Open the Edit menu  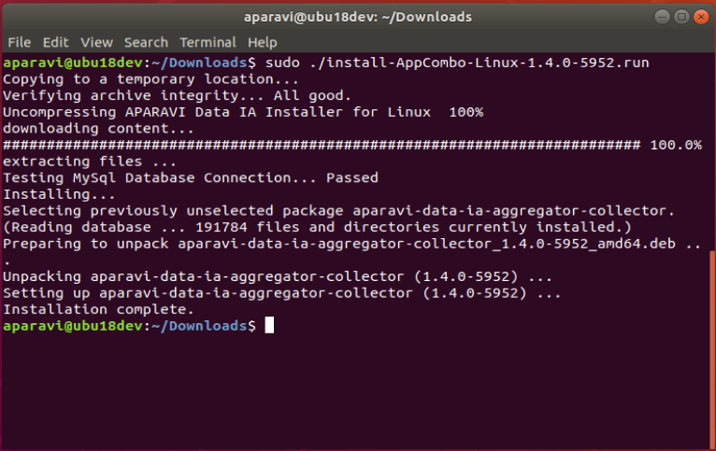[56, 42]
